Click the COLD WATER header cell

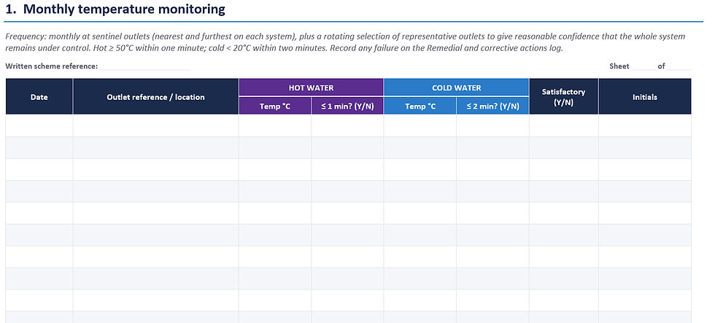pyautogui.click(x=457, y=87)
